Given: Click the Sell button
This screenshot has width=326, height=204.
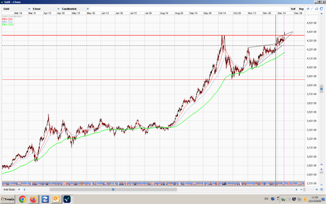Looking at the screenshot, I should (293, 9).
